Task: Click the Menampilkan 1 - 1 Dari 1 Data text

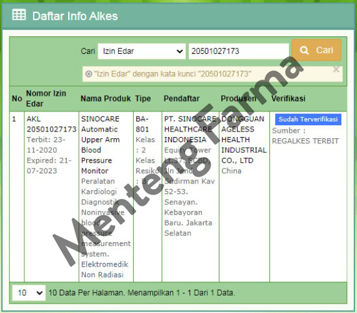Action: (181, 293)
